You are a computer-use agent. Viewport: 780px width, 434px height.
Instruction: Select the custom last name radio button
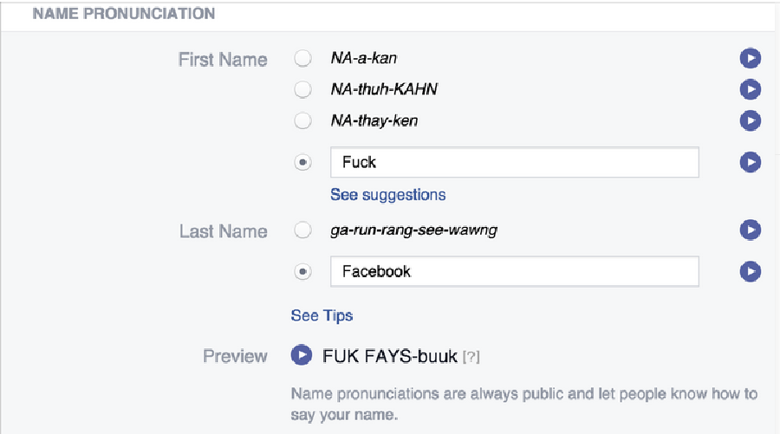click(x=302, y=271)
